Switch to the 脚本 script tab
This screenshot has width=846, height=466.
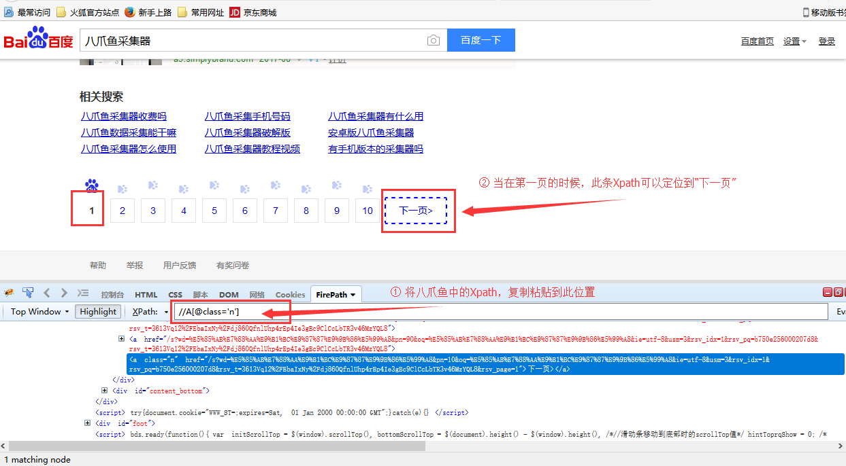[201, 295]
